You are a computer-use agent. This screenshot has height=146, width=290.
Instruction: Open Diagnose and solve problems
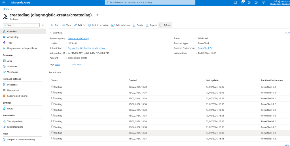(23, 48)
